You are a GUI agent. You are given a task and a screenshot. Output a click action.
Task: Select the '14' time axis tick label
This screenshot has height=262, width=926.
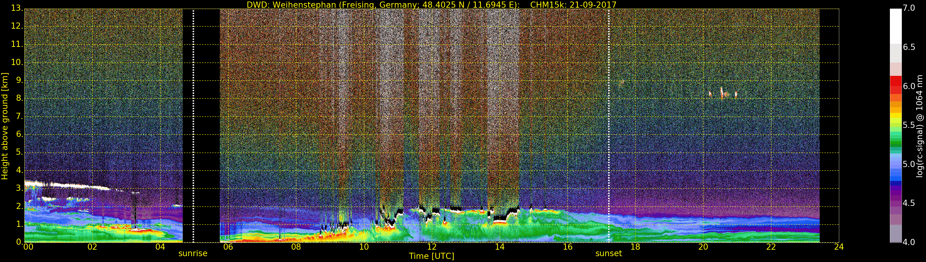pos(500,247)
